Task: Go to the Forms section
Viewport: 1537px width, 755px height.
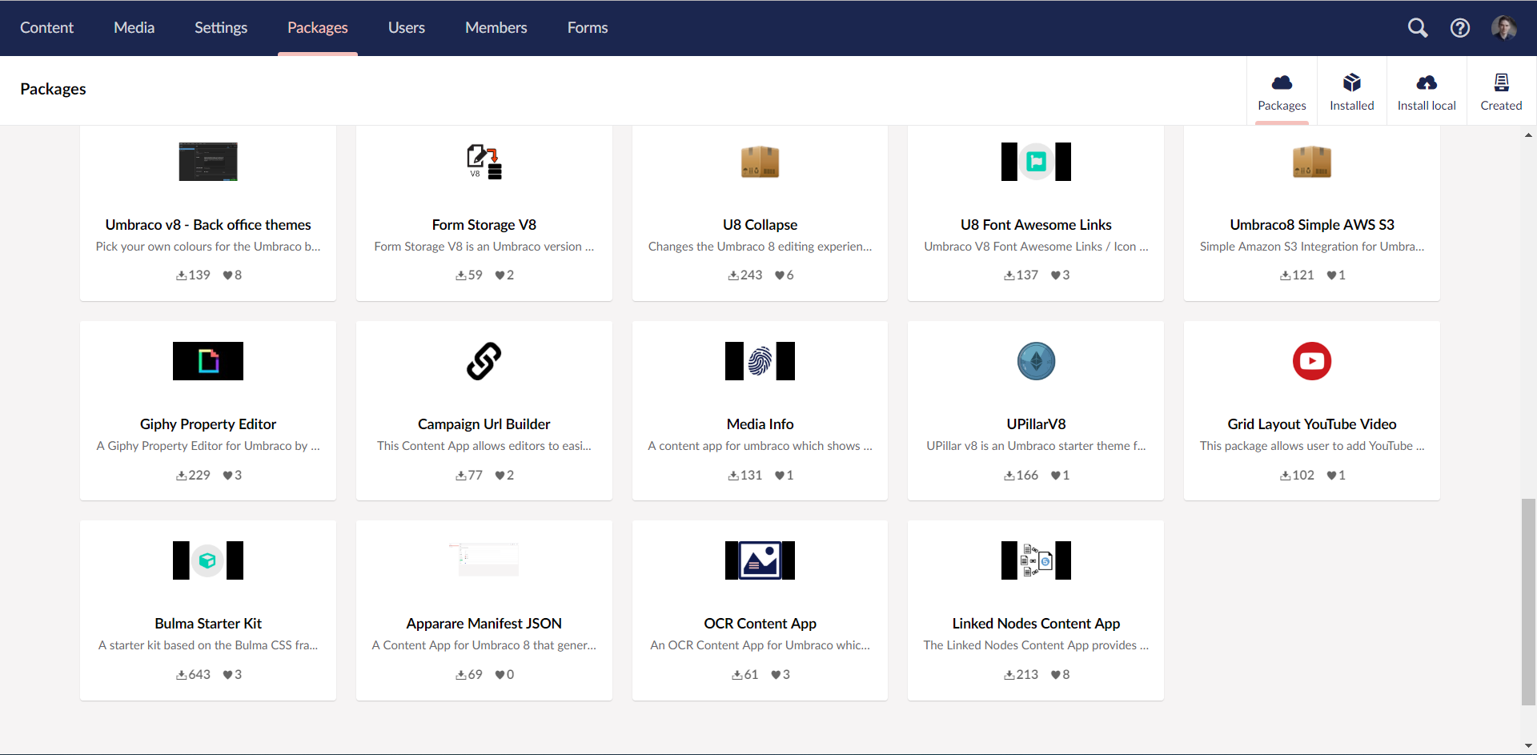Action: (x=587, y=27)
